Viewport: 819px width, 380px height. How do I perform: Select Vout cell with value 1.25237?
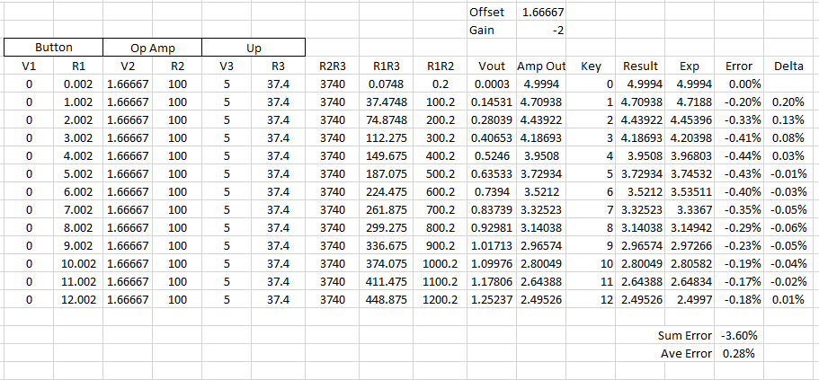point(492,300)
